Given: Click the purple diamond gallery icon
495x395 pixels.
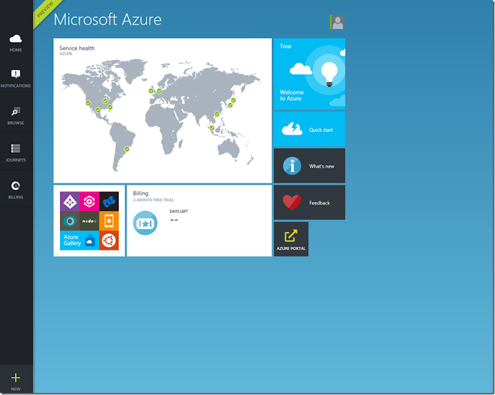Looking at the screenshot, I should pyautogui.click(x=70, y=202).
